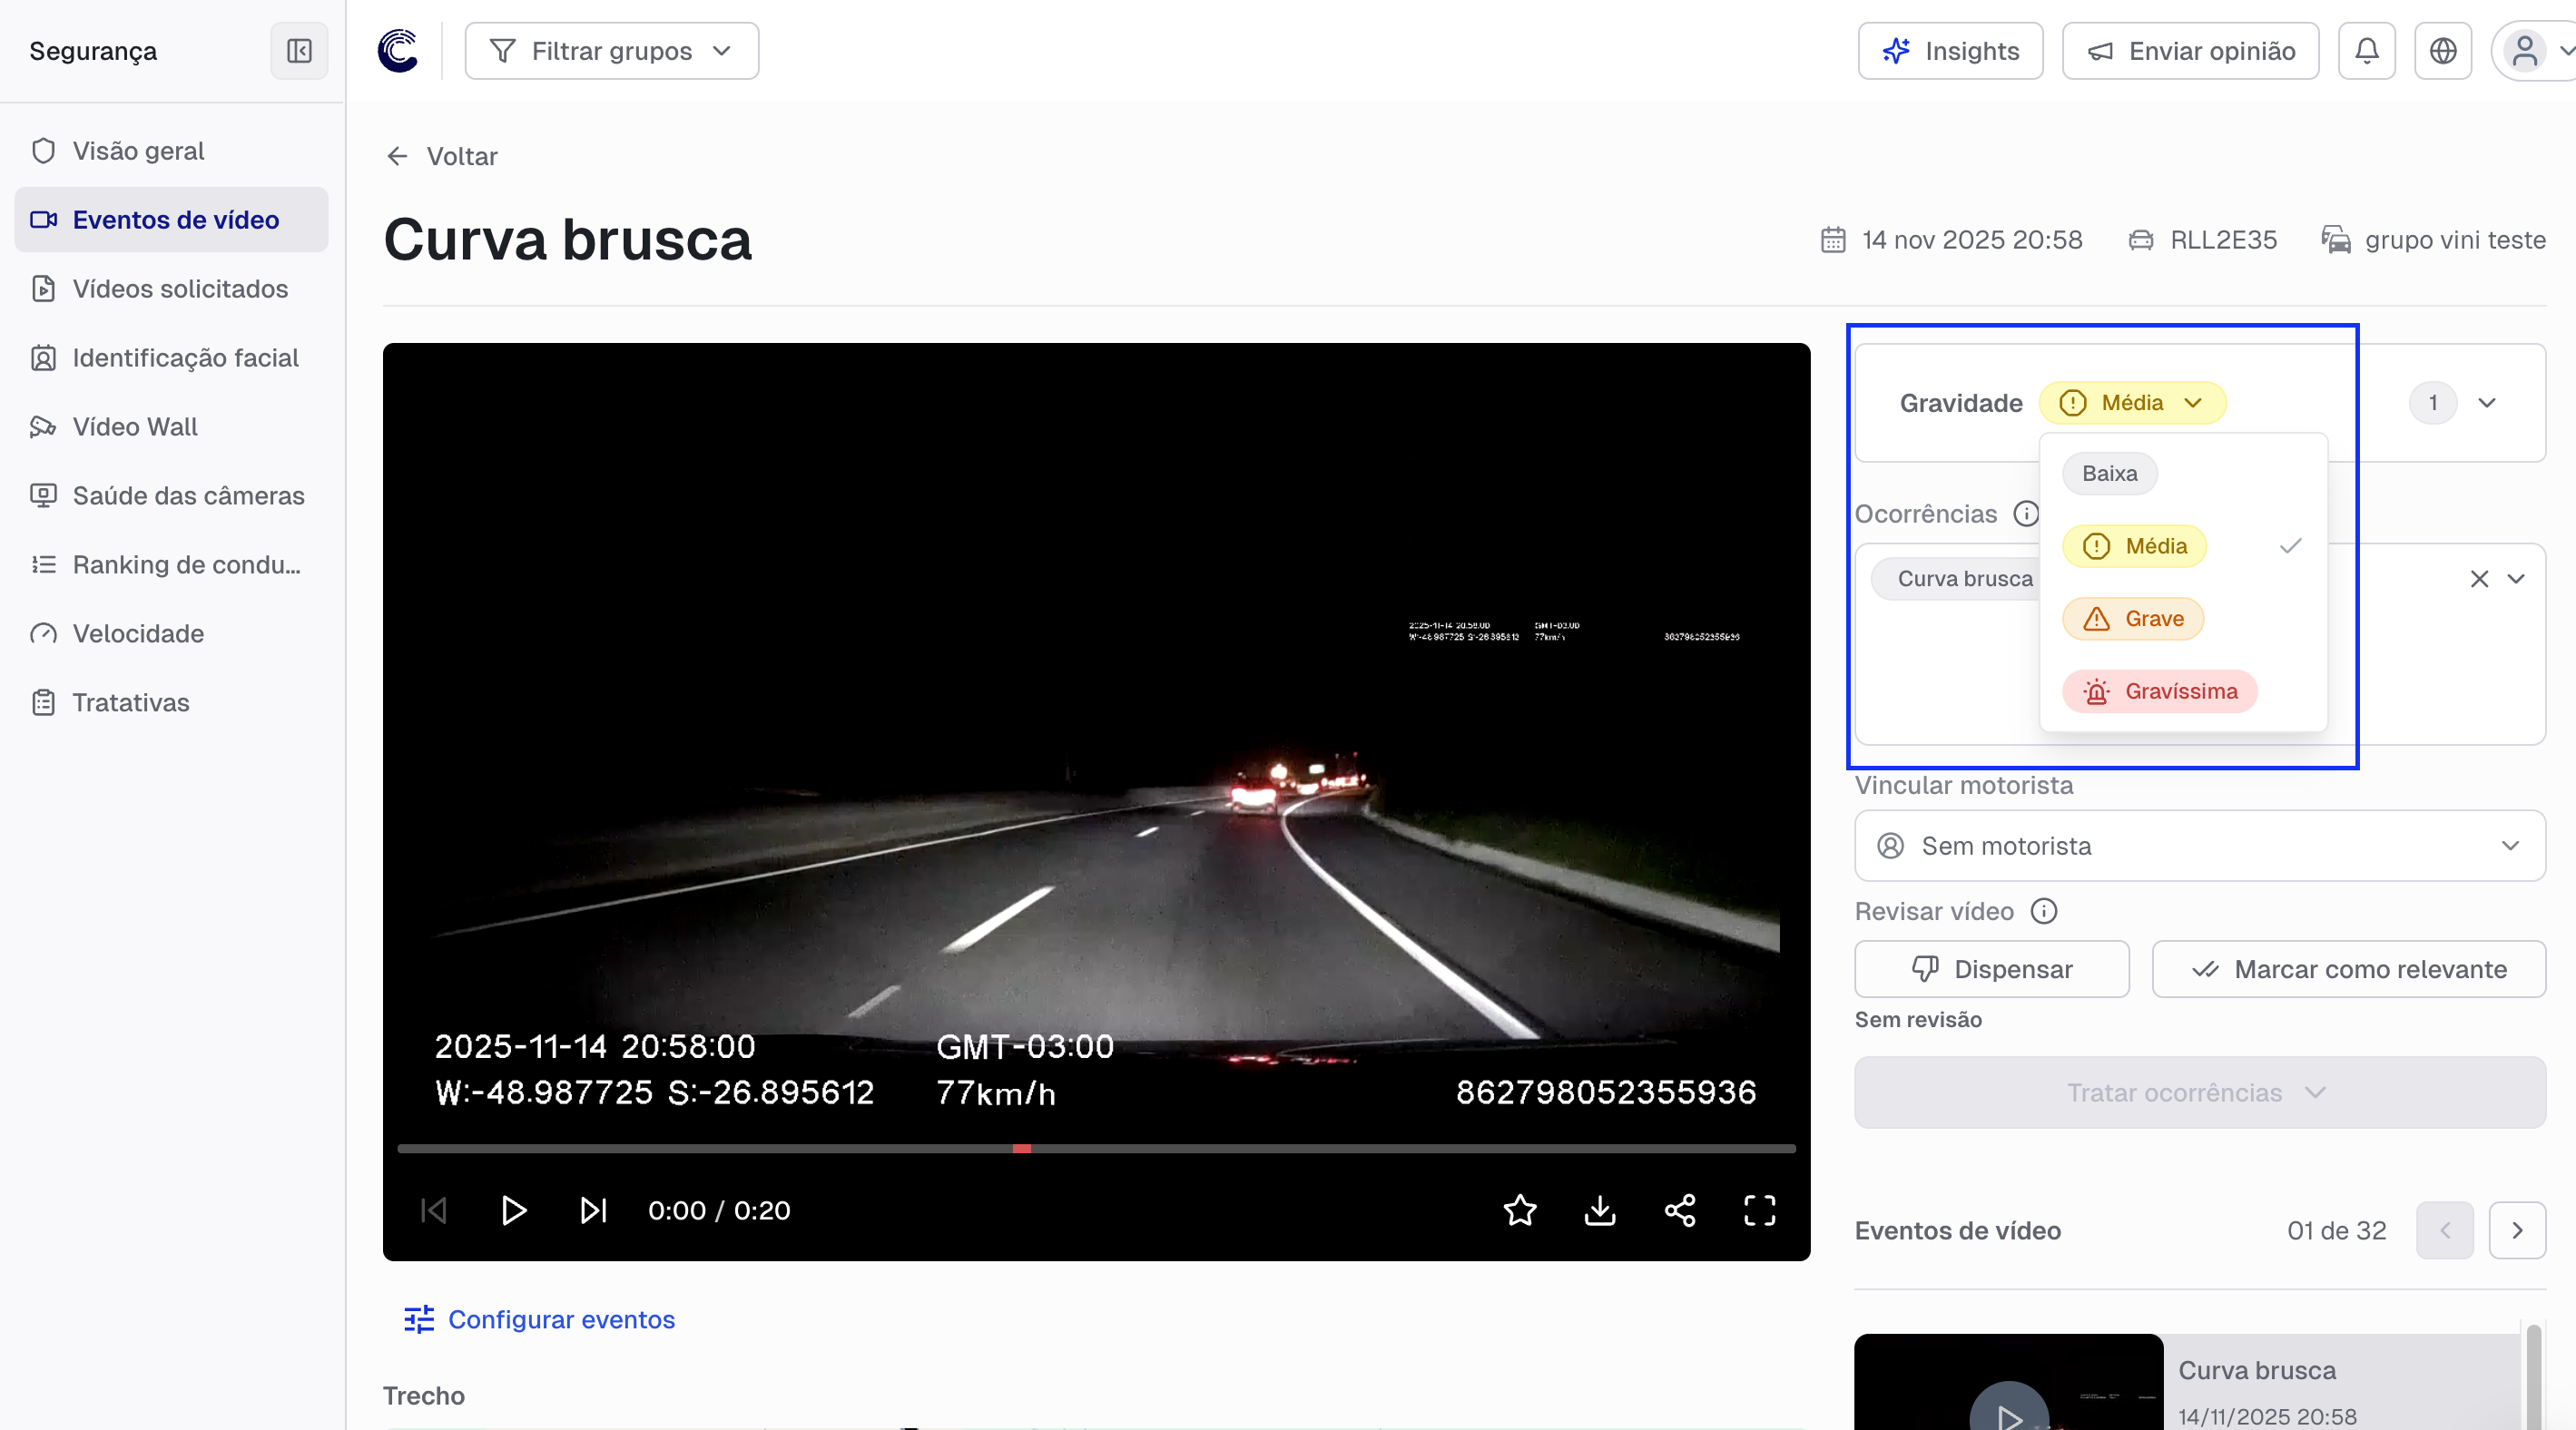This screenshot has height=1430, width=2576.
Task: Click the globe language icon
Action: (x=2442, y=51)
